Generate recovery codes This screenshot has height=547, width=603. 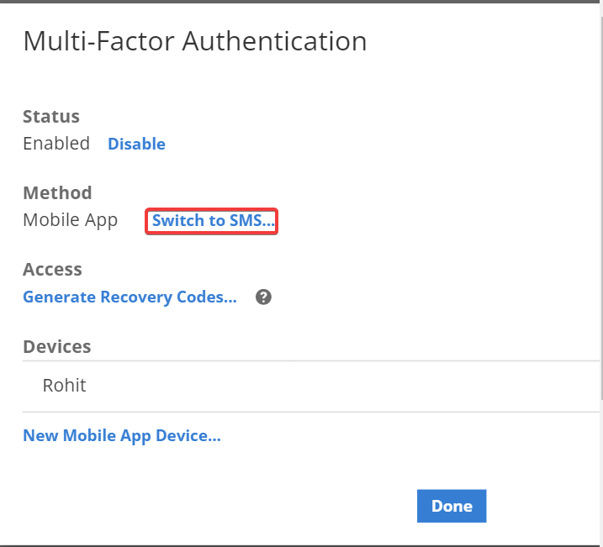130,297
